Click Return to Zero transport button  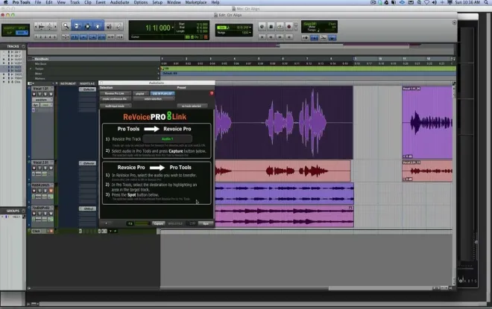pyautogui.click(x=262, y=37)
